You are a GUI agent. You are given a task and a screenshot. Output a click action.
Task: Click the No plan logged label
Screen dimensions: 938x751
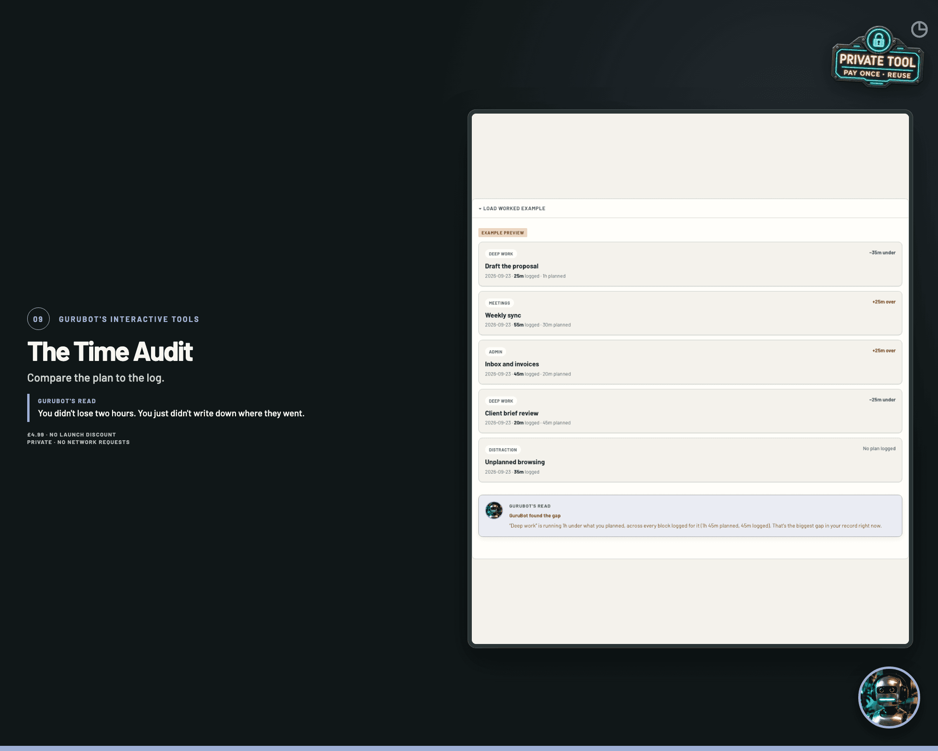click(879, 449)
